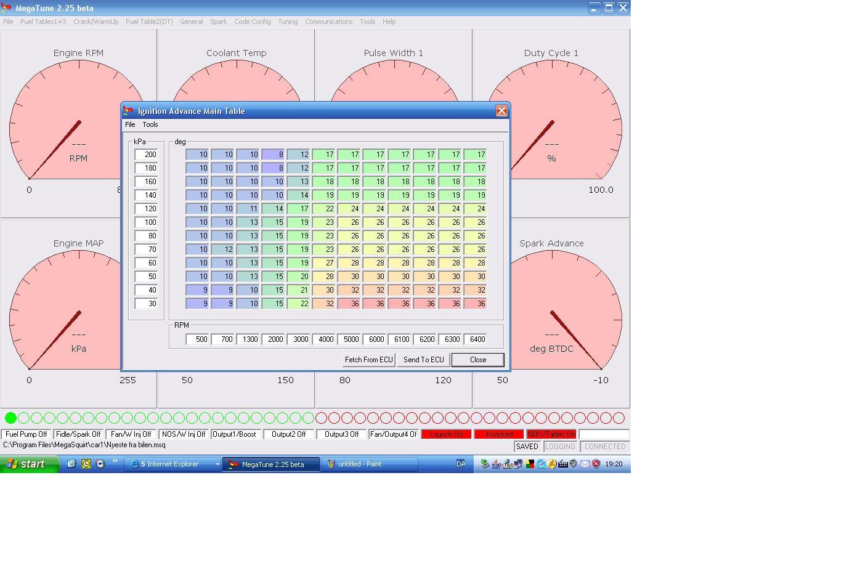The width and height of the screenshot is (852, 568).
Task: Open the Communications menu
Action: click(x=329, y=22)
